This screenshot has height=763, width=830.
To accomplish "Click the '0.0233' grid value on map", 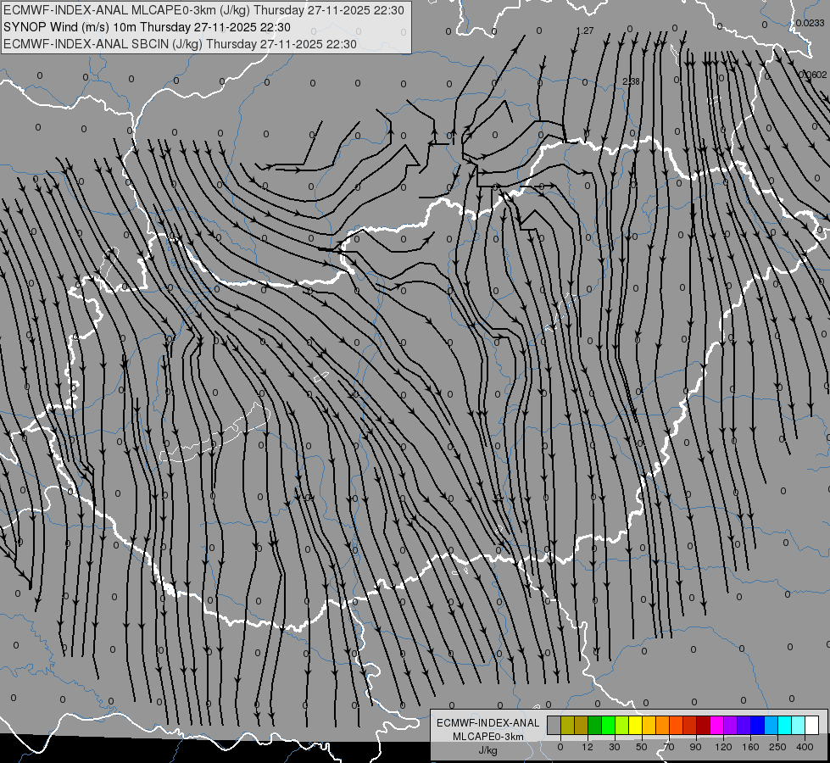I will click(x=810, y=23).
